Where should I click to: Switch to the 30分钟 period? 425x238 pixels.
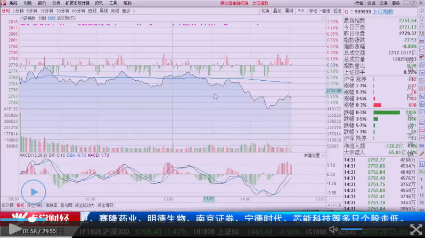(63, 11)
